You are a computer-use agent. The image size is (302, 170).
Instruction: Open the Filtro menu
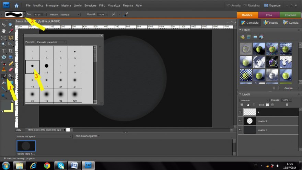coord(102,6)
